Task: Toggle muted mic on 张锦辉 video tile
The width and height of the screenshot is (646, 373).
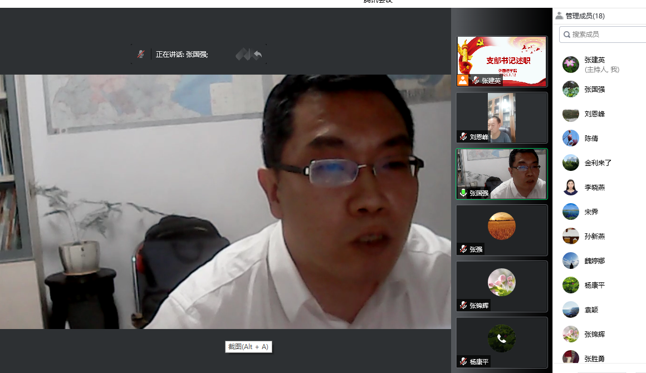Action: pyautogui.click(x=463, y=305)
